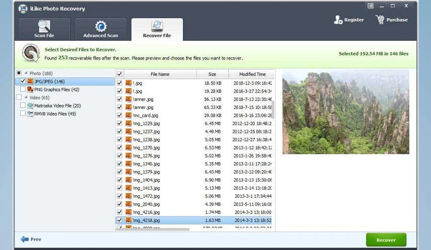The height and width of the screenshot is (250, 431).
Task: Click the file icon of !mg_4216.jpg
Action: tap(128, 212)
